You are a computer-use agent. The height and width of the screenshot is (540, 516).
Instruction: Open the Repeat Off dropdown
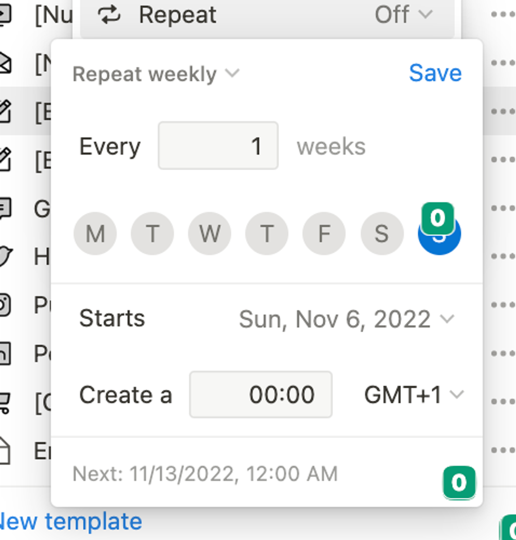404,15
